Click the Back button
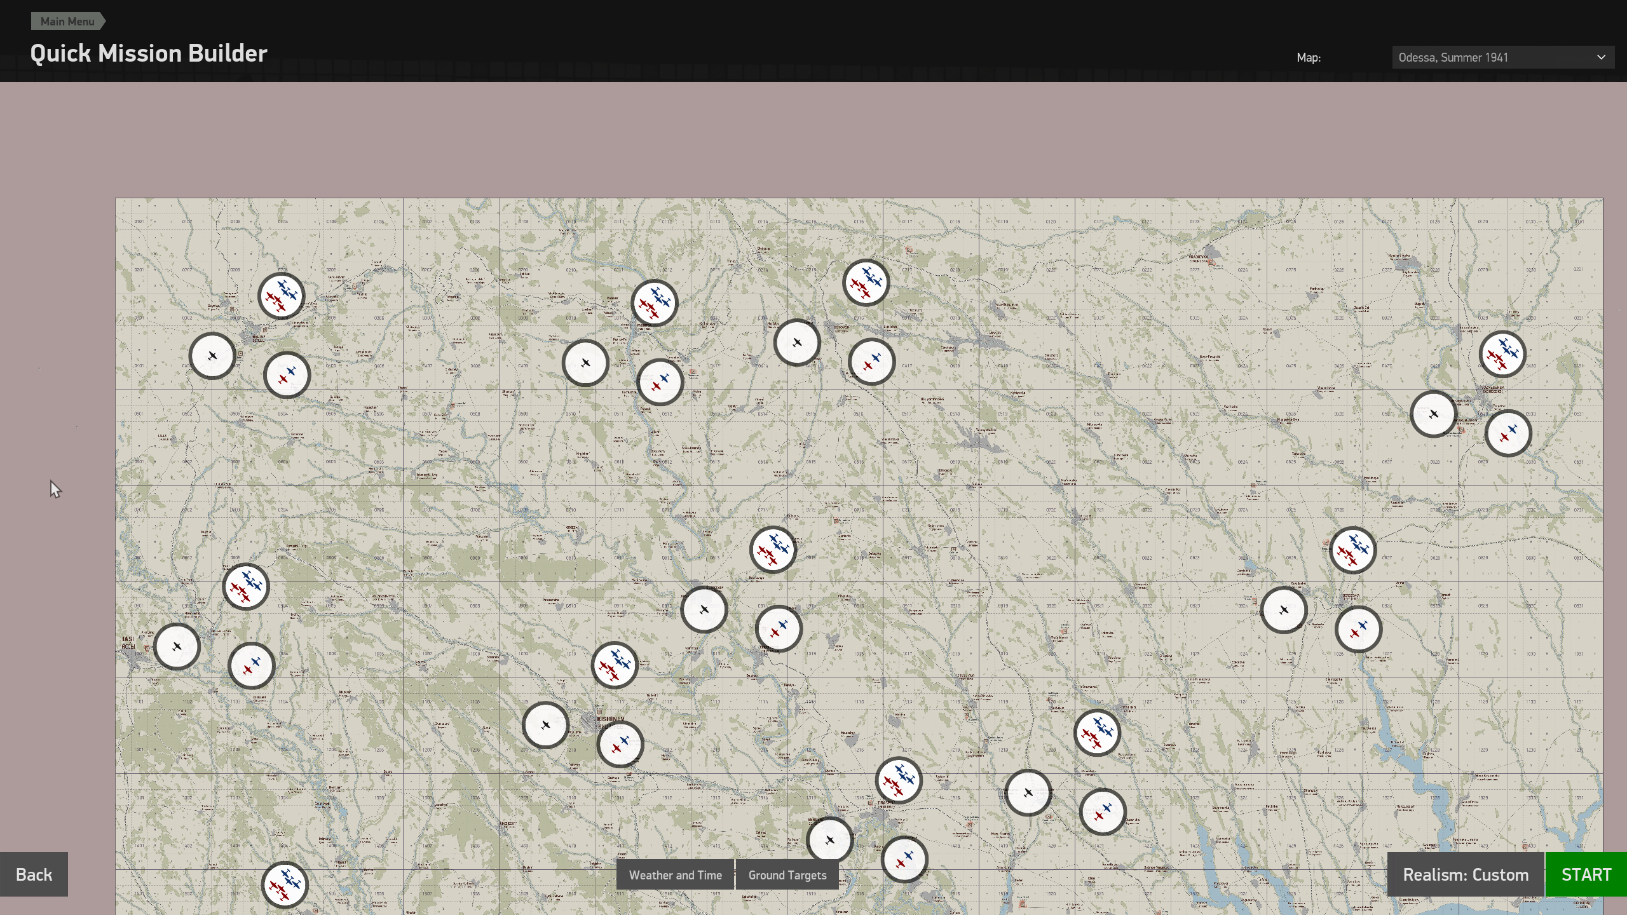The image size is (1627, 915). pos(34,874)
